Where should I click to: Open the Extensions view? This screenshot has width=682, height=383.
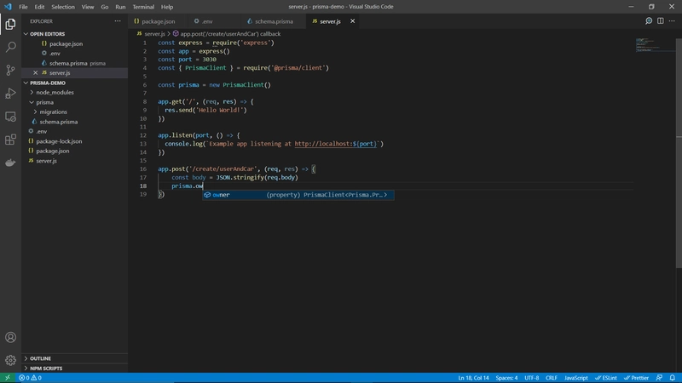pos(10,140)
